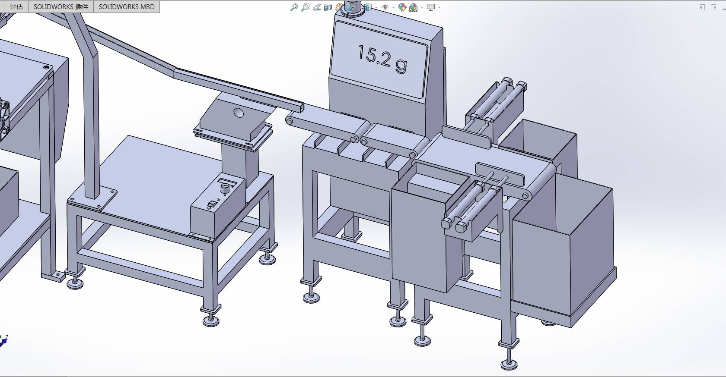726x377 pixels.
Task: Click the Display Style cube icon
Action: [368, 7]
